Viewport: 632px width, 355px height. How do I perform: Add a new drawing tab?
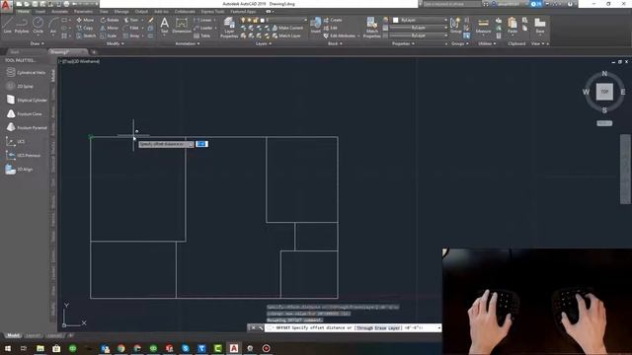coord(94,52)
